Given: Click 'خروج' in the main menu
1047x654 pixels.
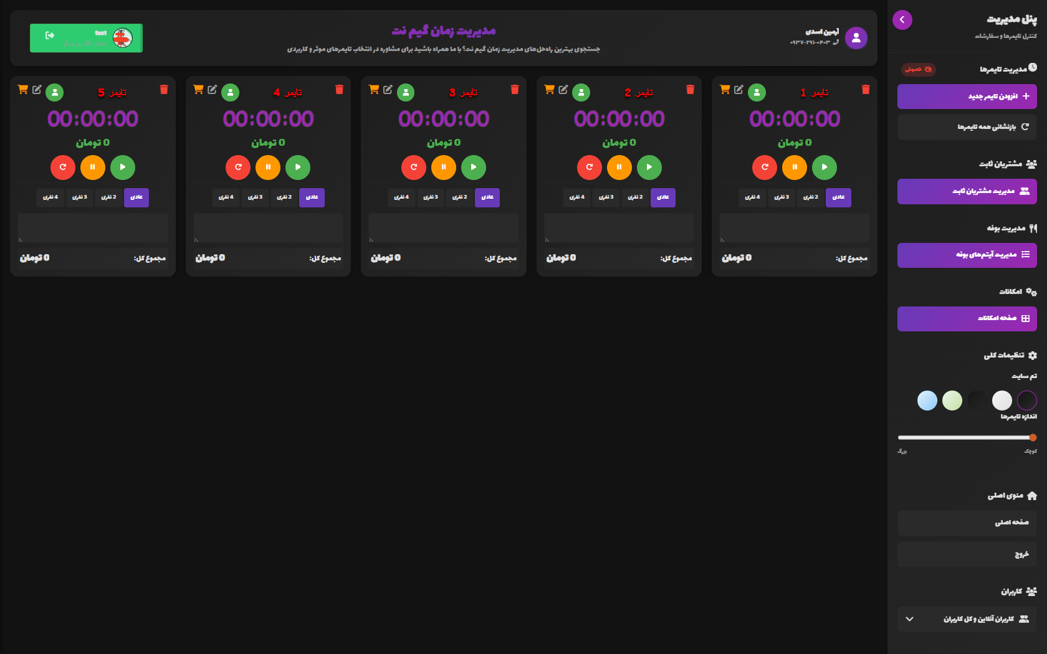Looking at the screenshot, I should [967, 554].
